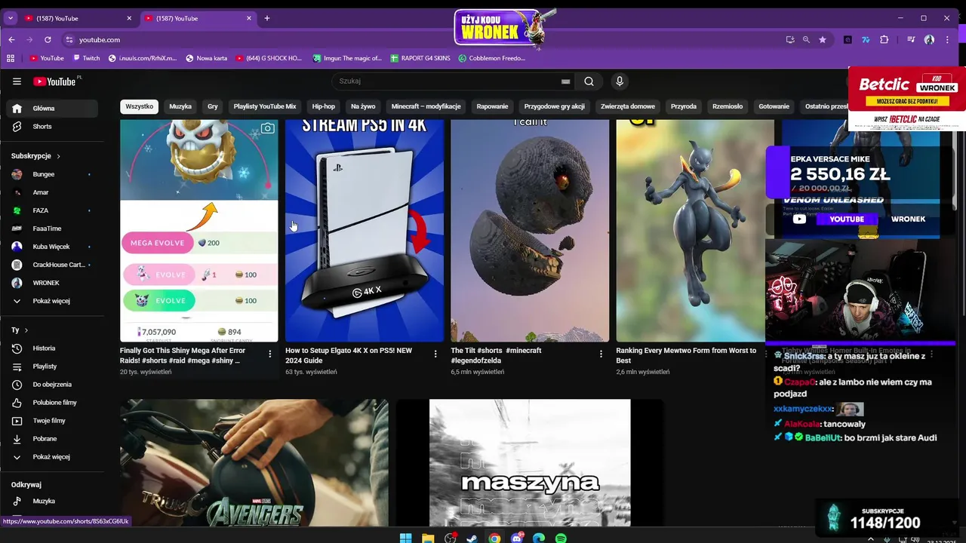Select the Wszystko filter chip
The image size is (966, 543).
(139, 106)
